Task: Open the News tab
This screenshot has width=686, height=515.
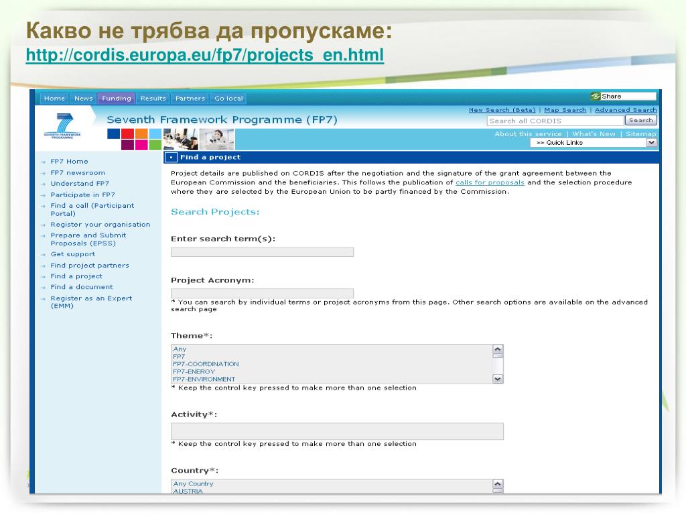Action: (x=83, y=99)
